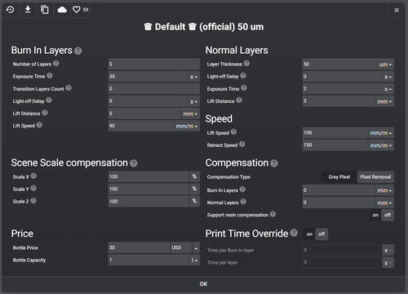The image size is (408, 294).
Task: Click the Number of Layers input field
Action: pyautogui.click(x=154, y=65)
